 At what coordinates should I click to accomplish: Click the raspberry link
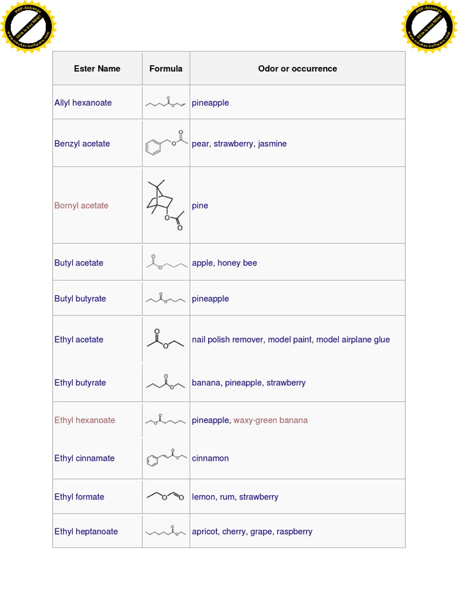coord(295,532)
